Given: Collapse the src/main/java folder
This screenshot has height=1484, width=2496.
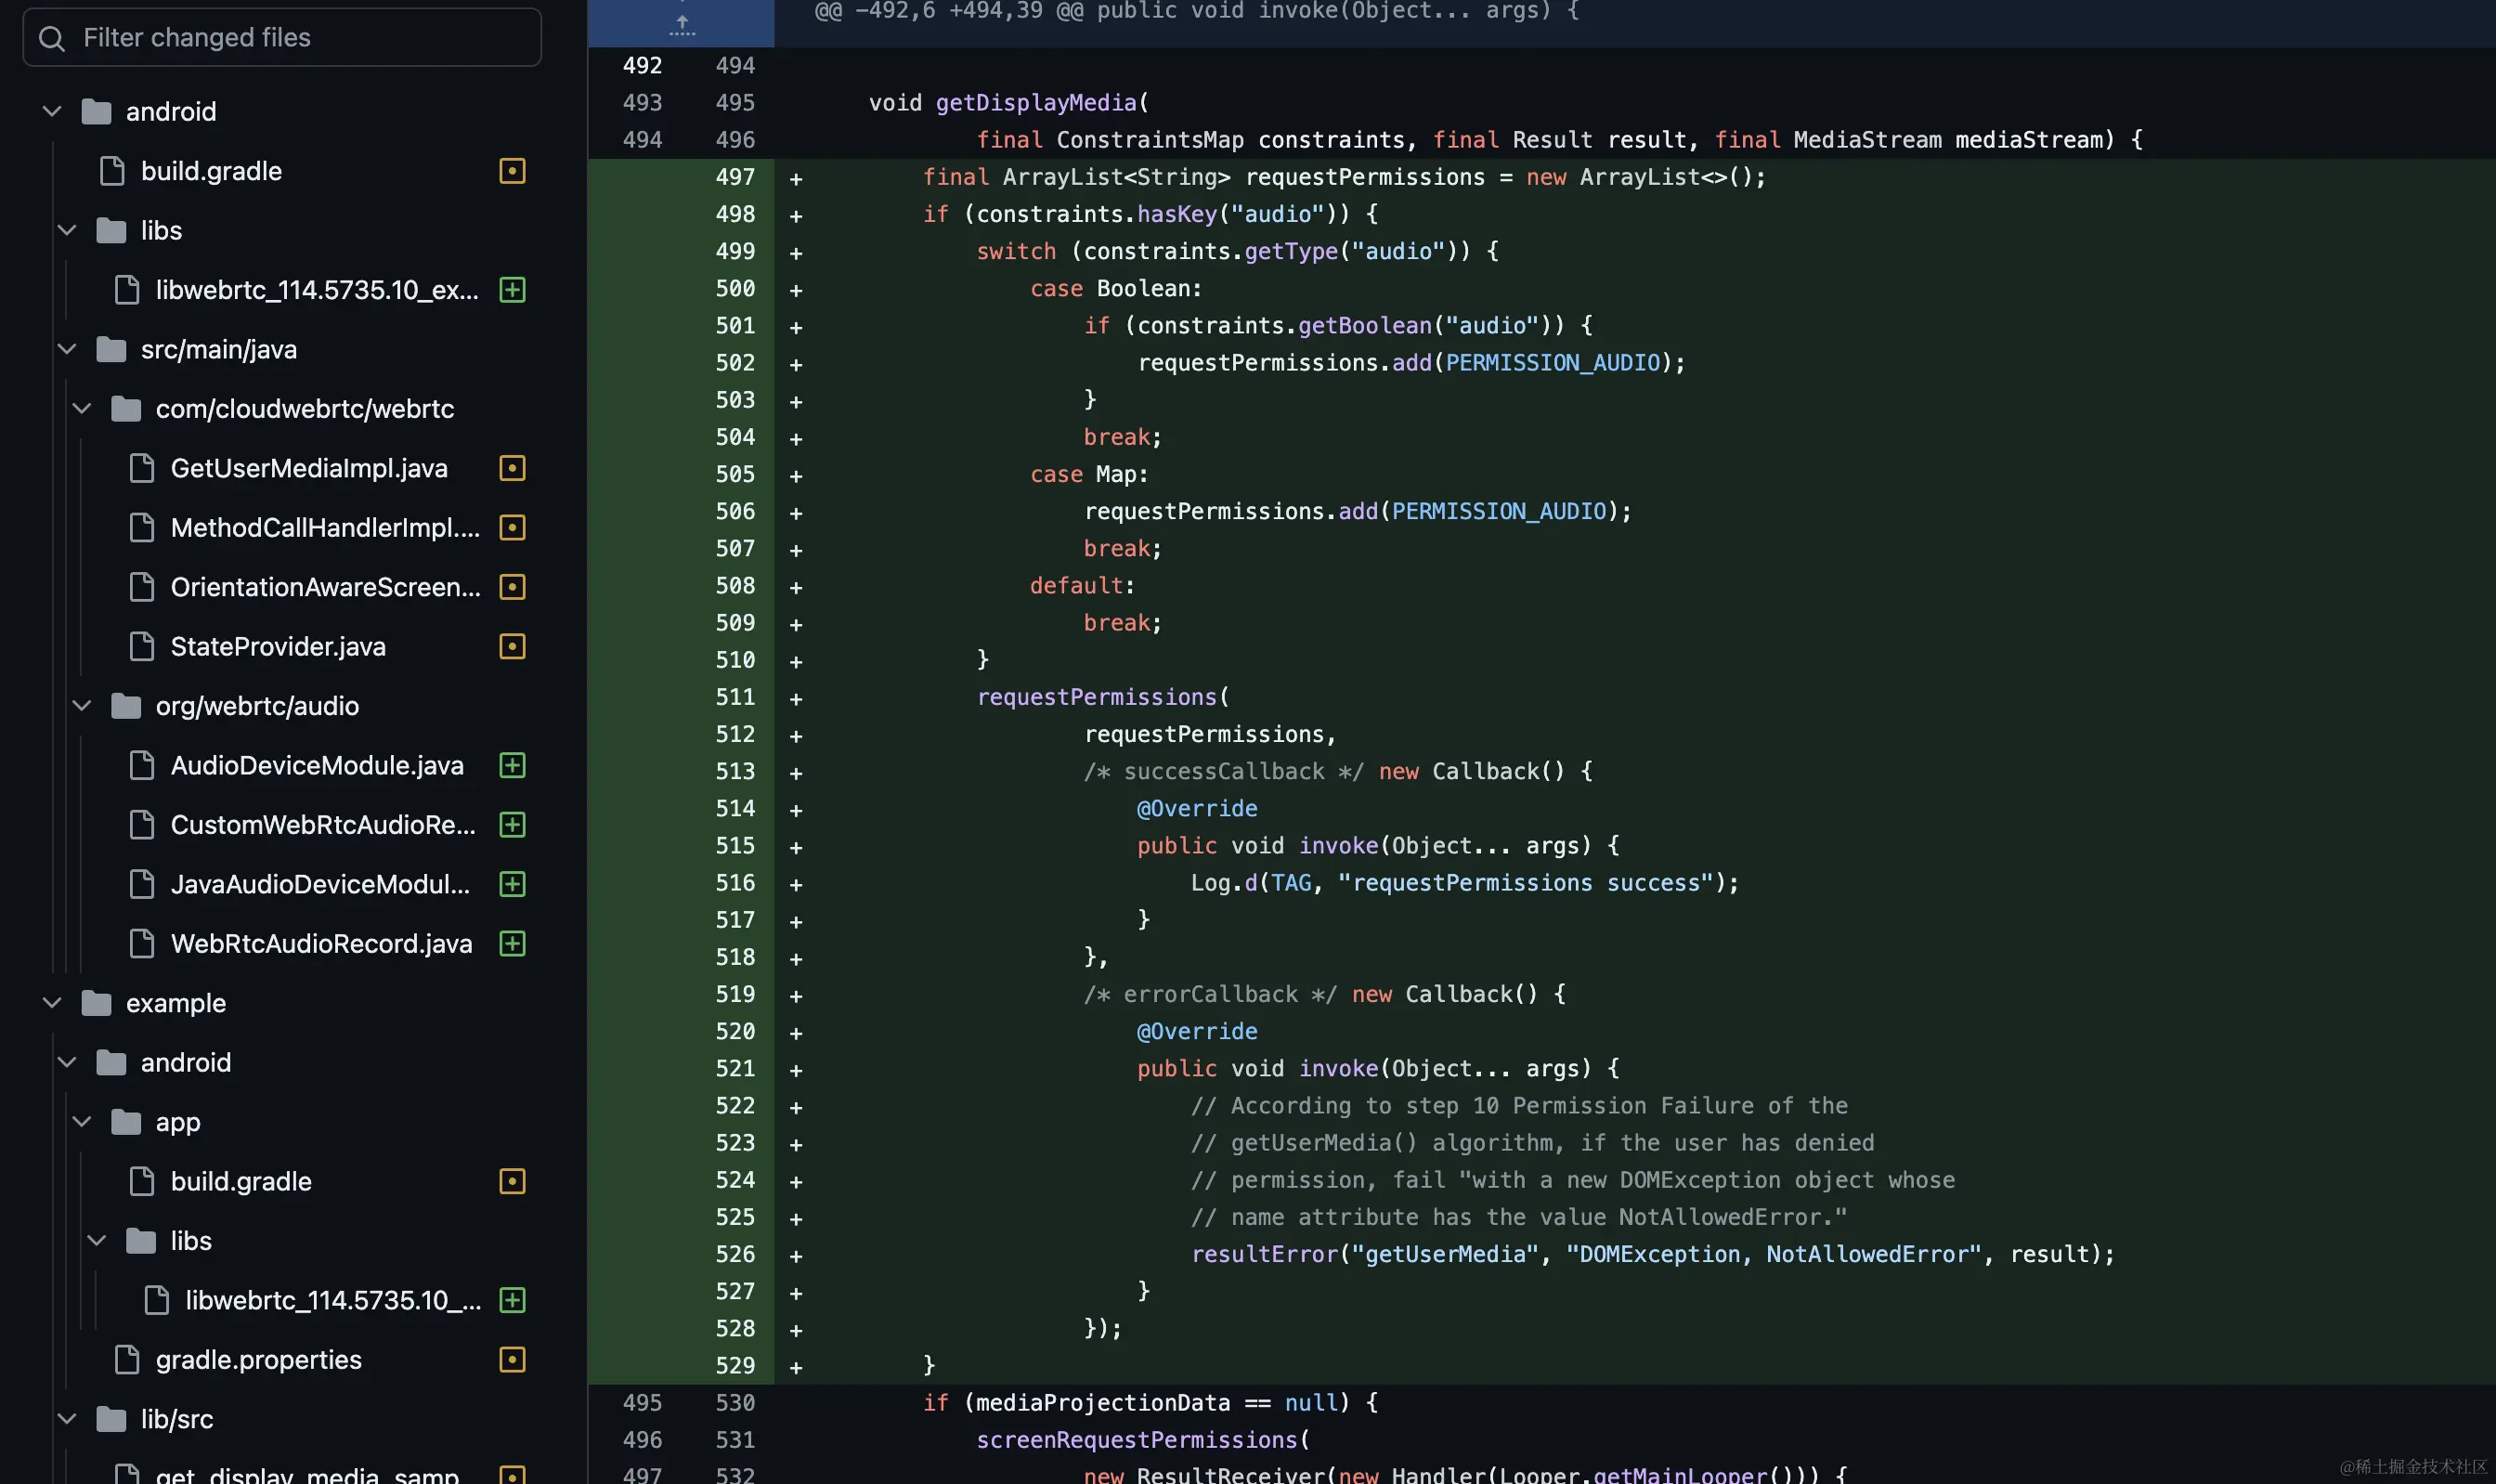Looking at the screenshot, I should pyautogui.click(x=67, y=349).
